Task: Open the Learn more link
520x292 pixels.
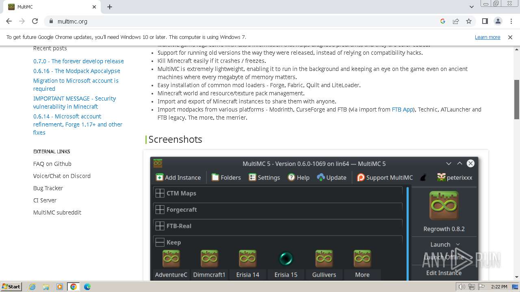Action: click(x=487, y=37)
